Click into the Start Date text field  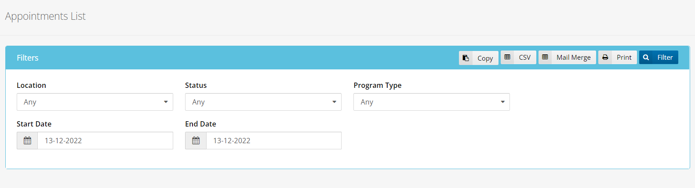[x=105, y=141]
